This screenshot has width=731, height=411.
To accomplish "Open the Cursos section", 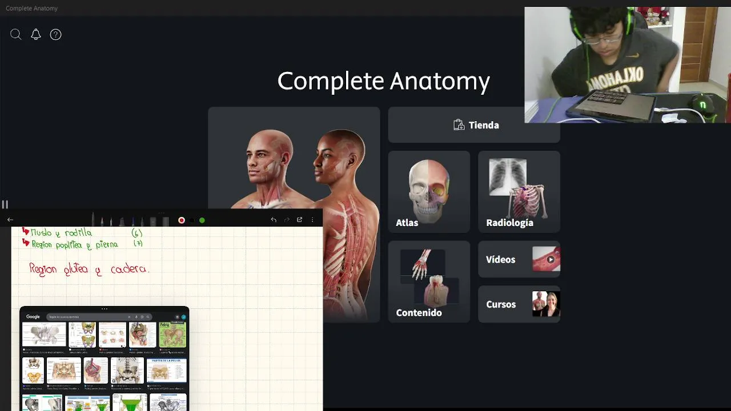I will pos(519,304).
